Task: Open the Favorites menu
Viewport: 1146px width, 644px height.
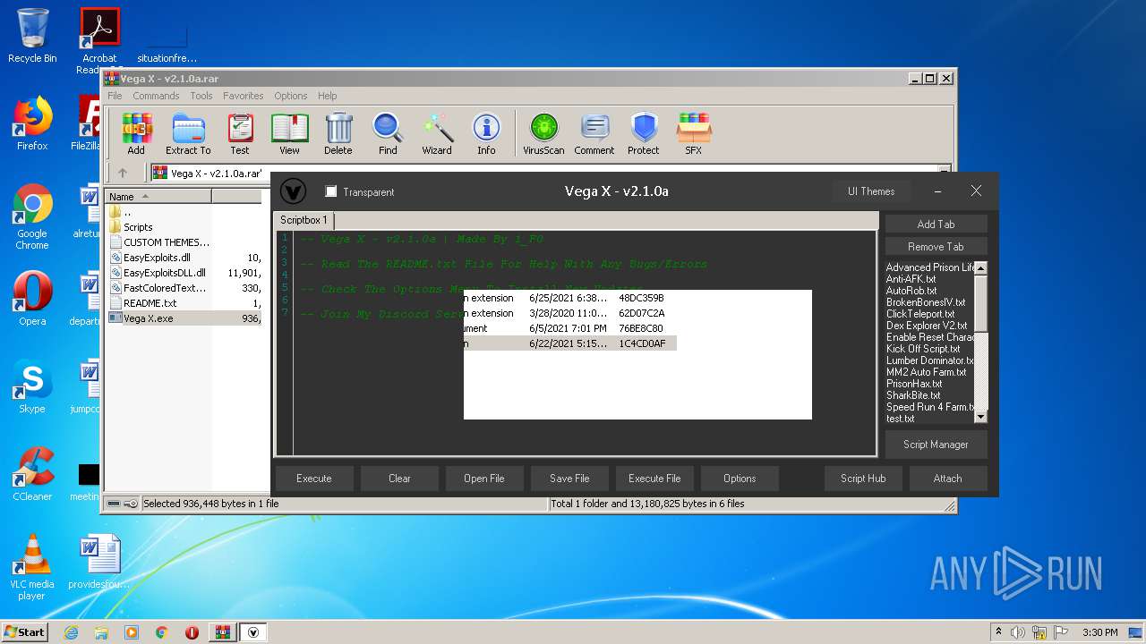Action: click(244, 96)
